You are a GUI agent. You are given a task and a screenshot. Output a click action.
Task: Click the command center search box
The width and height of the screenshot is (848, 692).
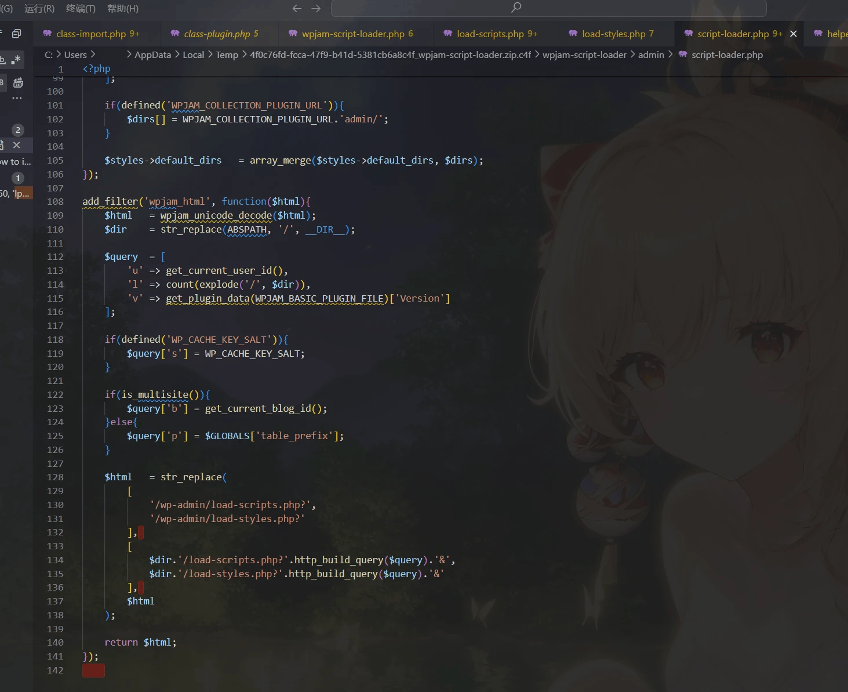point(548,8)
